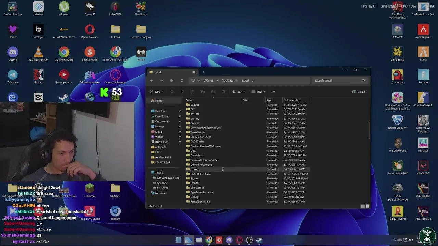Open the FiveM desktop icon
This screenshot has width=438, height=246.
coord(423,54)
